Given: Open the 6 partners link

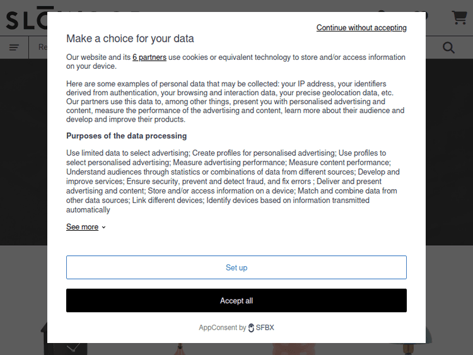Looking at the screenshot, I should click(149, 57).
